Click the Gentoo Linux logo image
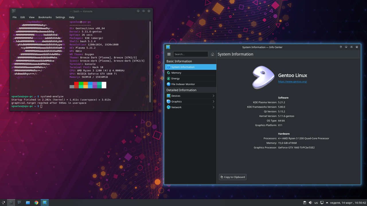This screenshot has height=206, width=367. [x=263, y=77]
